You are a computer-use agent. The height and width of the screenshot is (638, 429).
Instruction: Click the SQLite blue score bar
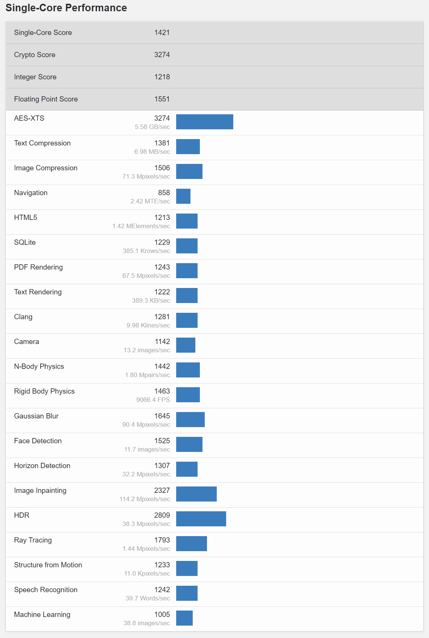[x=187, y=246]
